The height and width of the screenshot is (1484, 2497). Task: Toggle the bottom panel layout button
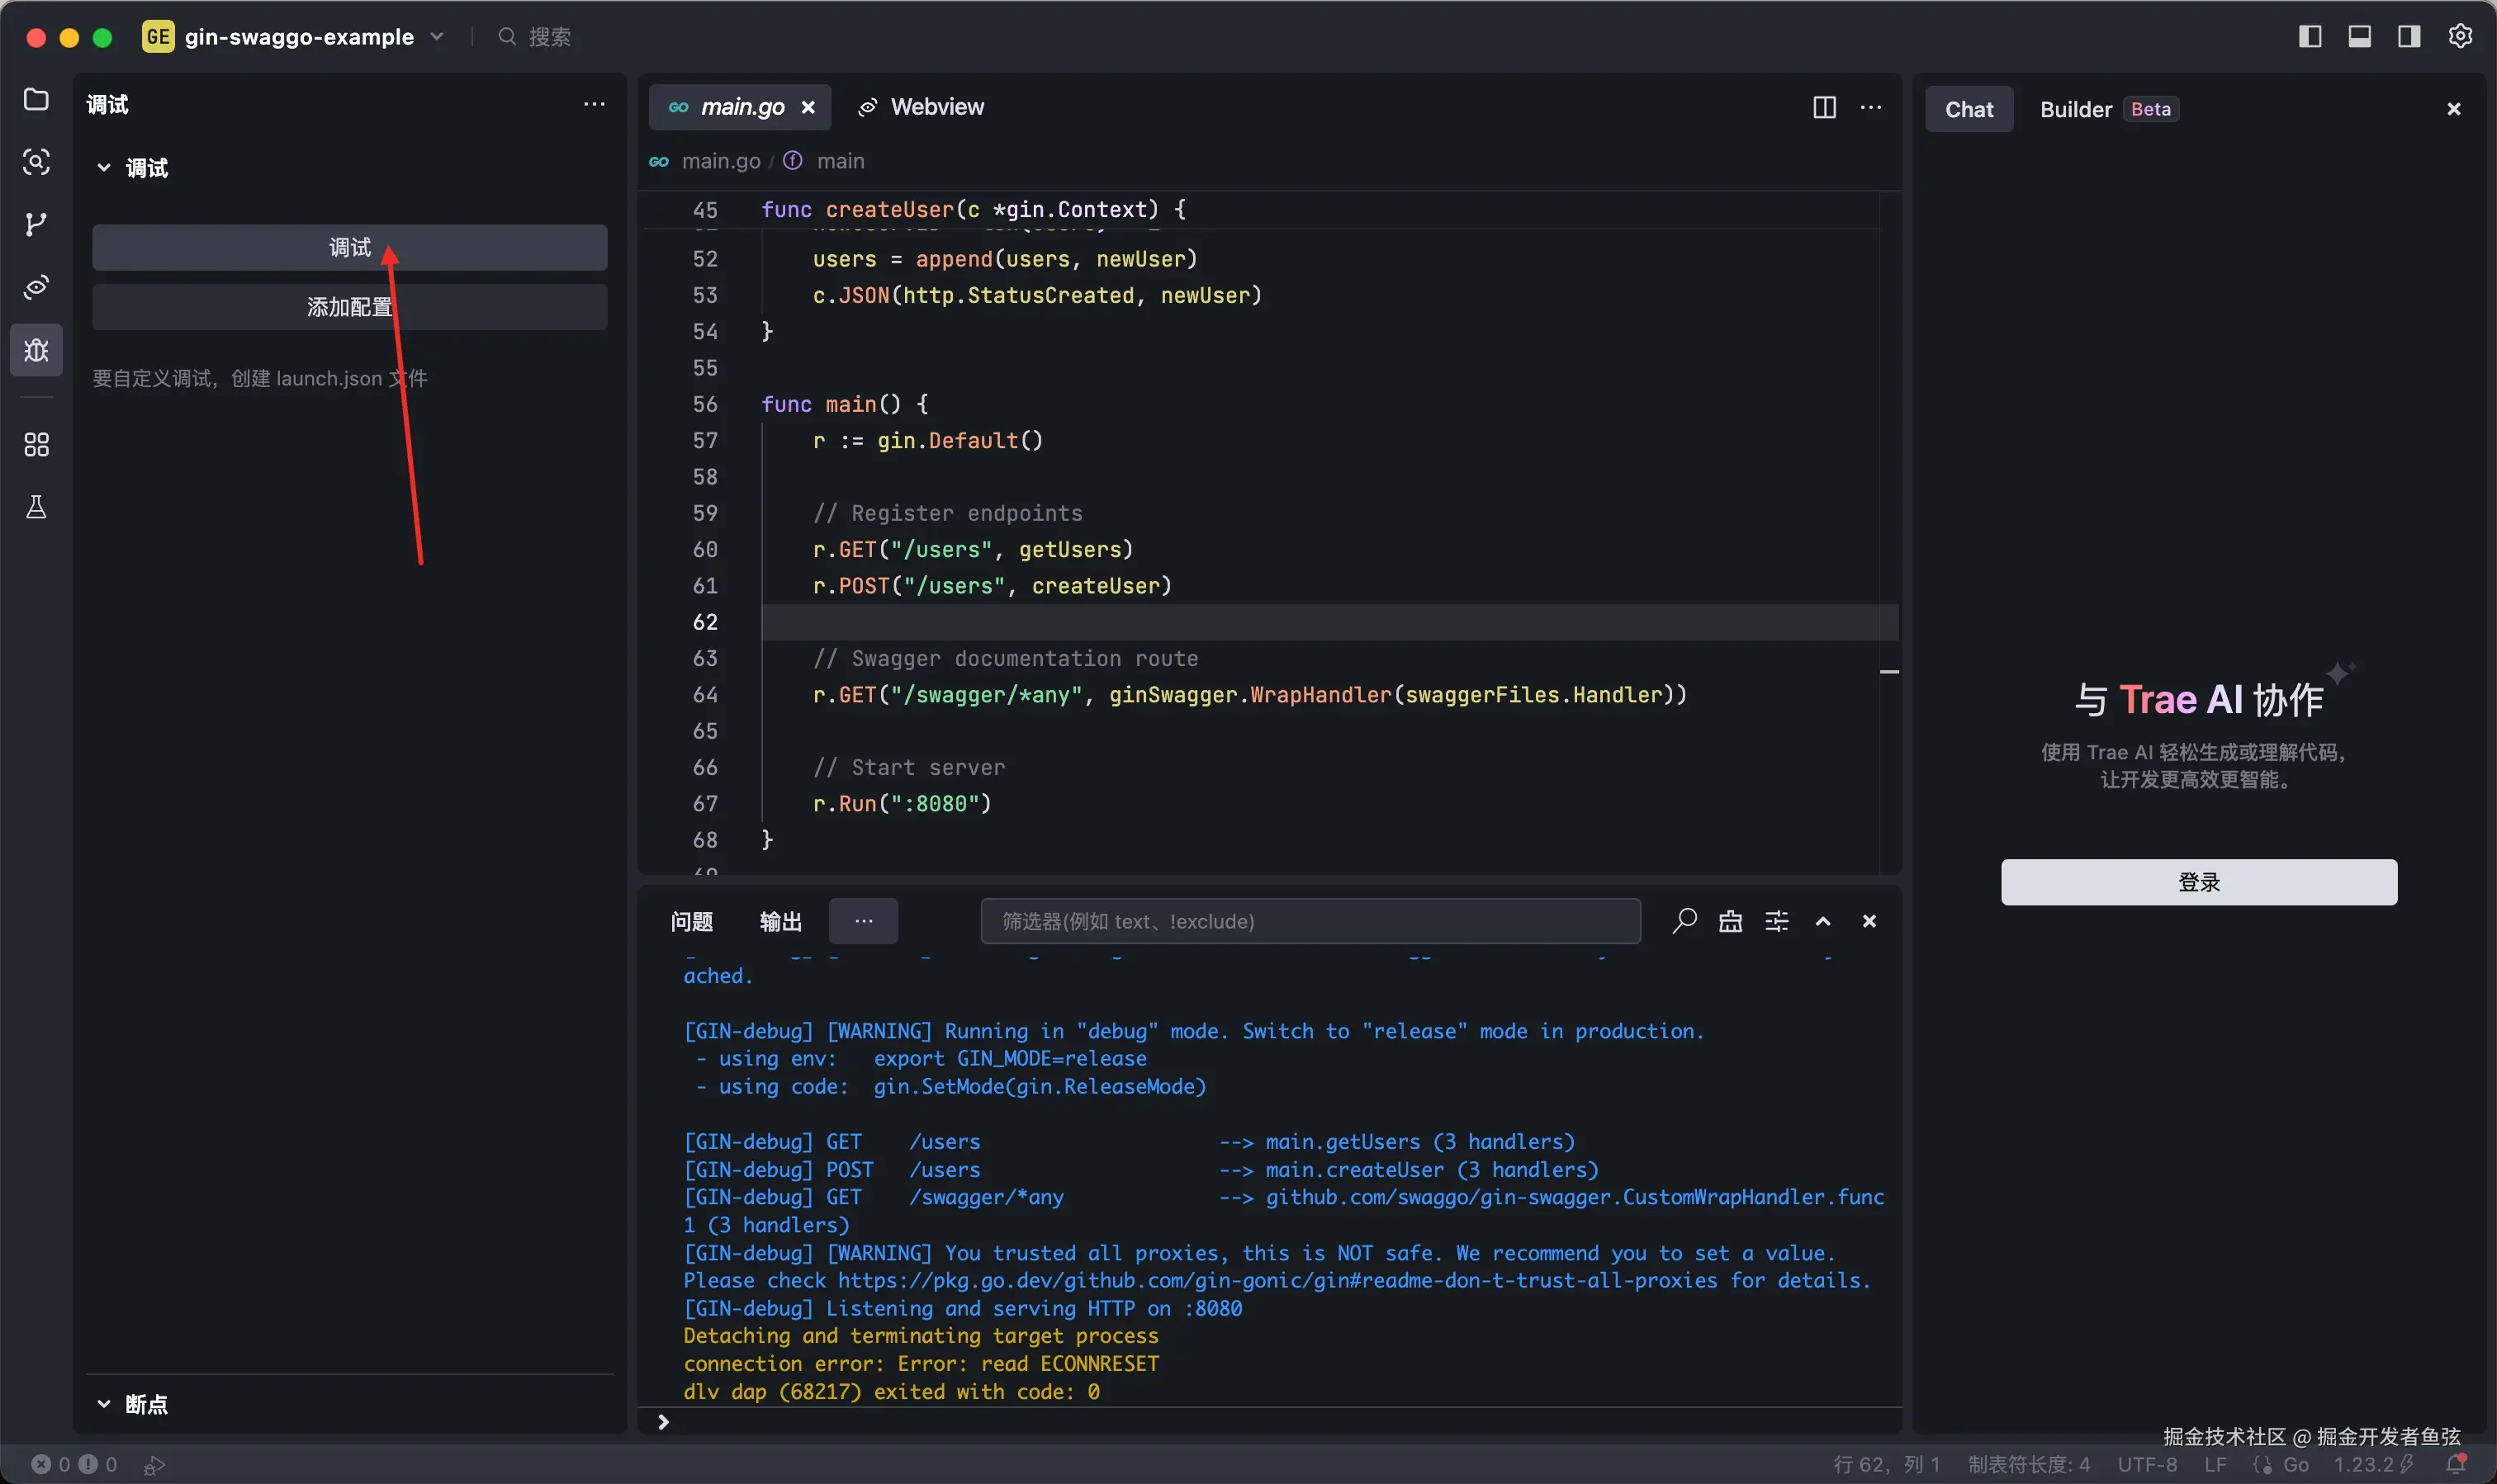pos(2359,37)
